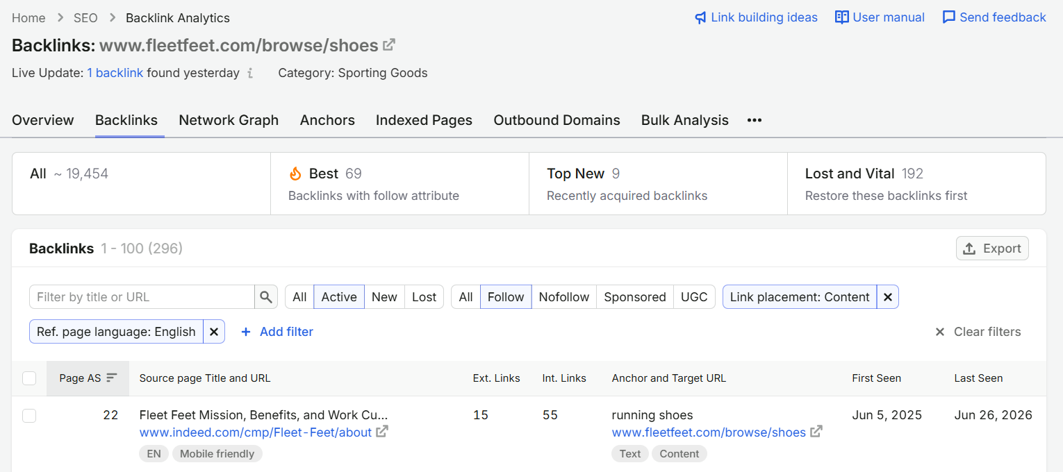The image size is (1063, 472).
Task: Select the Lost status filter
Action: coord(424,297)
